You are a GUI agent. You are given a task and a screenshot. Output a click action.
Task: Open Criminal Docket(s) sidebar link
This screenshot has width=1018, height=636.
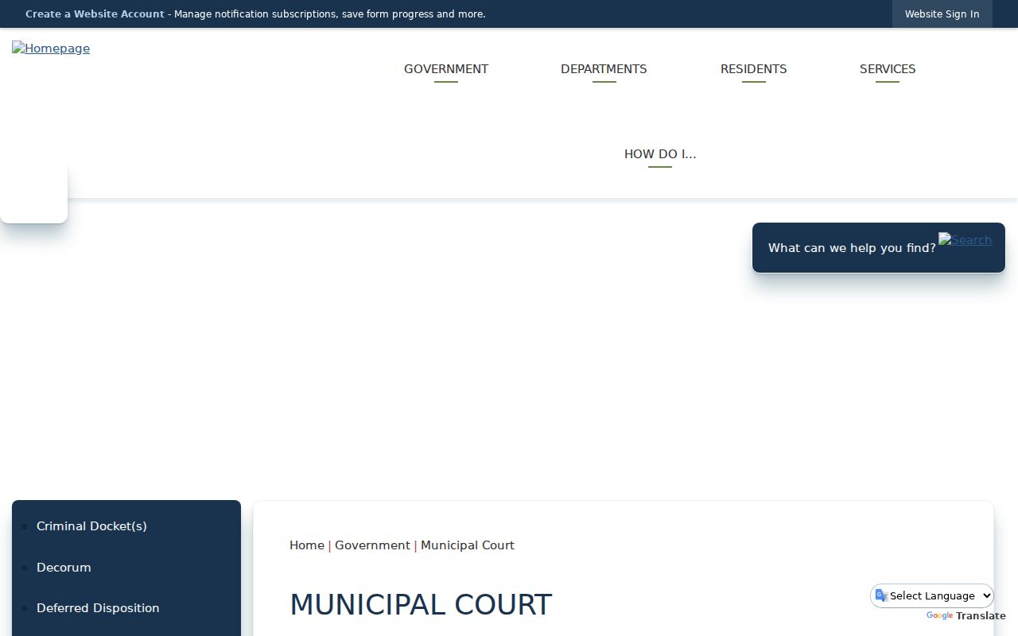point(91,526)
